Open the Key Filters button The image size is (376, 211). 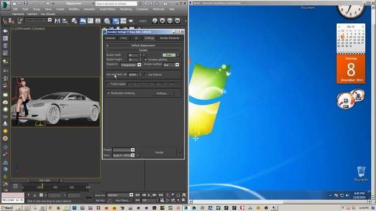point(123,200)
